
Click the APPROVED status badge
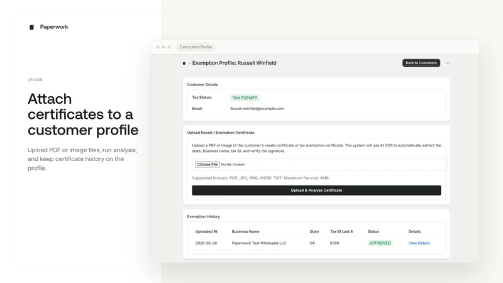(x=380, y=243)
